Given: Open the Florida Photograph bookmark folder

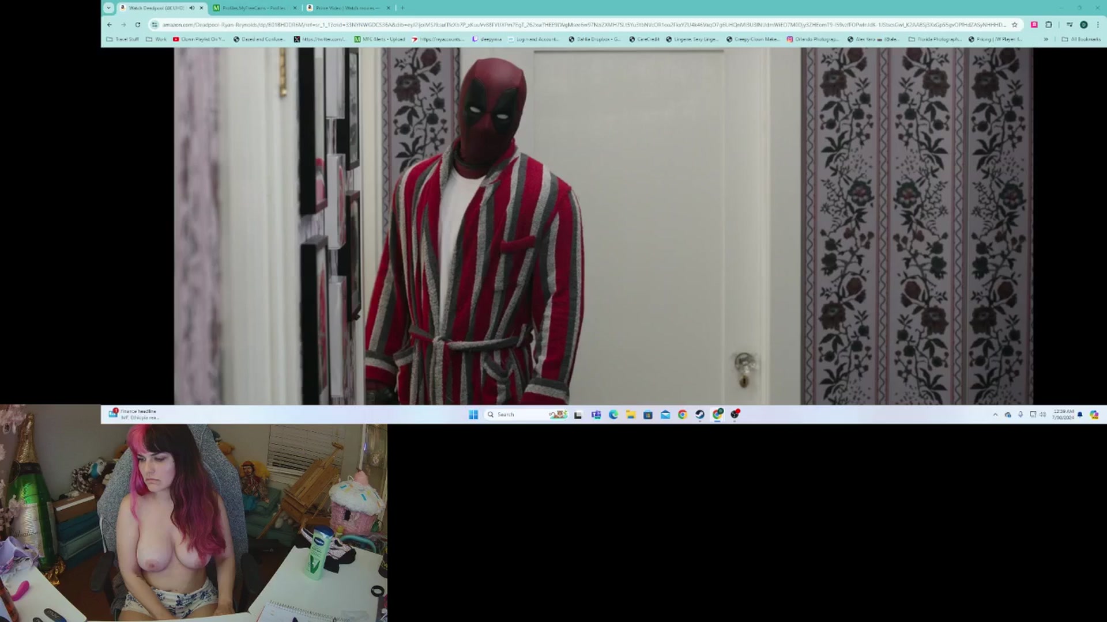Looking at the screenshot, I should [x=935, y=39].
